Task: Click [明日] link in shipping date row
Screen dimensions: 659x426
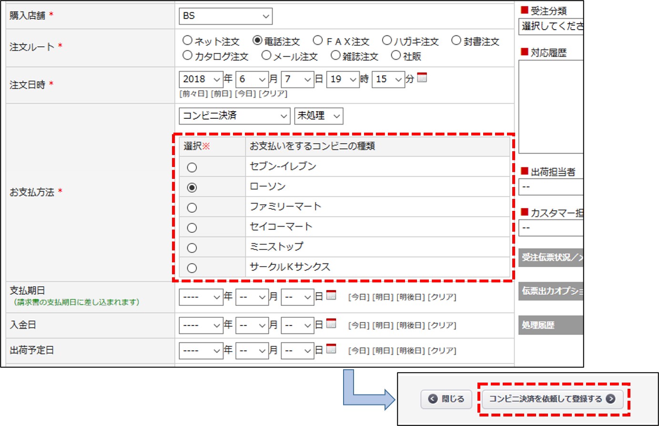Action: click(x=383, y=351)
